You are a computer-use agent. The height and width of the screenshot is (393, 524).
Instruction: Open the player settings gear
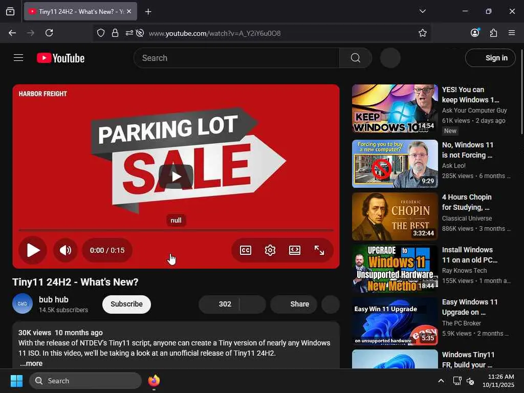point(270,250)
